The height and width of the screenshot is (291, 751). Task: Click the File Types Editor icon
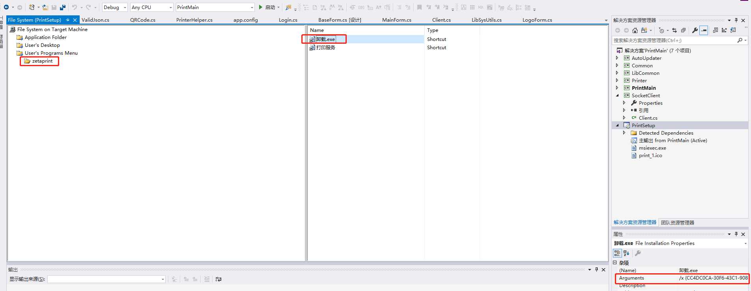pyautogui.click(x=733, y=30)
